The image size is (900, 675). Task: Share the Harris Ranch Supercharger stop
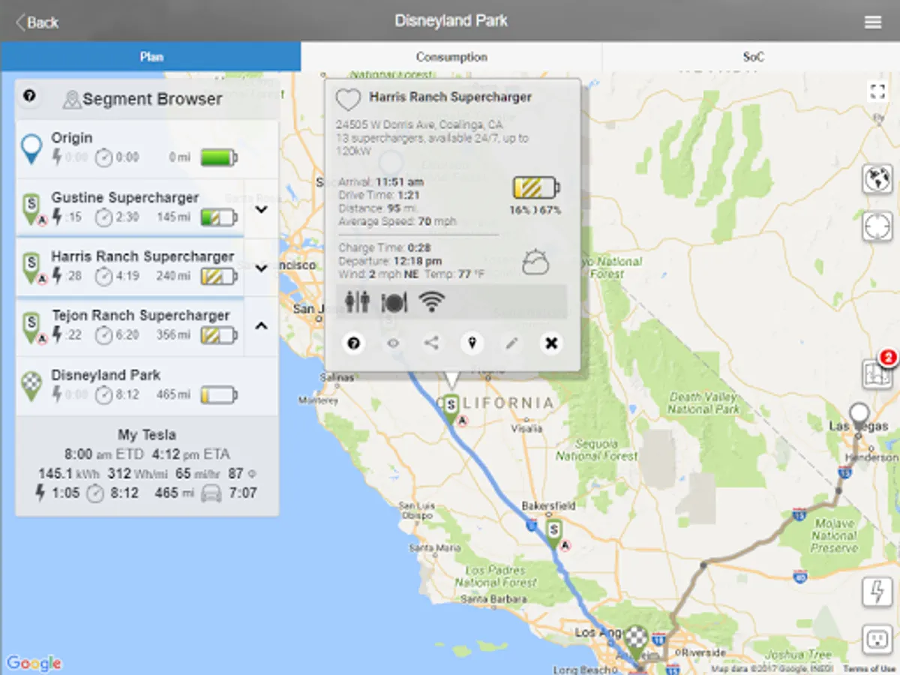[x=432, y=343]
